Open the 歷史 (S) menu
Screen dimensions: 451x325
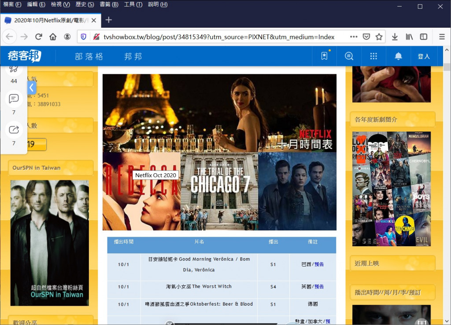point(85,4)
